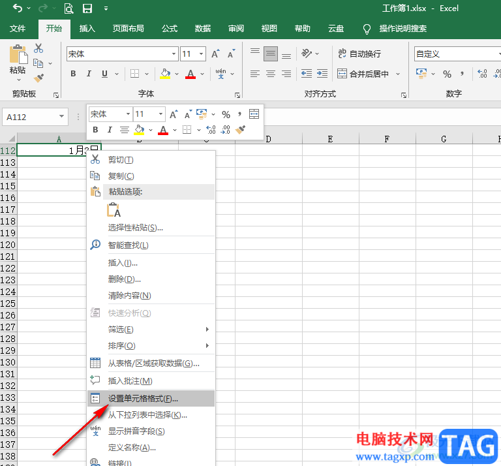Viewport: 501px width, 466px height.
Task: Increase font size in the ribbon
Action: (216, 54)
